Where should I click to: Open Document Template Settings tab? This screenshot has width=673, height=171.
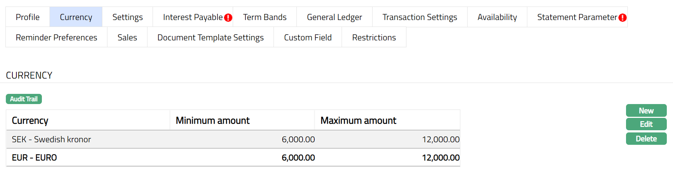tap(210, 37)
